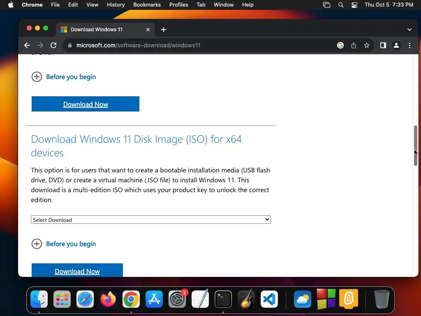Viewport: 421px width, 316px height.
Task: Launch Firefox from the Dock
Action: click(108, 299)
